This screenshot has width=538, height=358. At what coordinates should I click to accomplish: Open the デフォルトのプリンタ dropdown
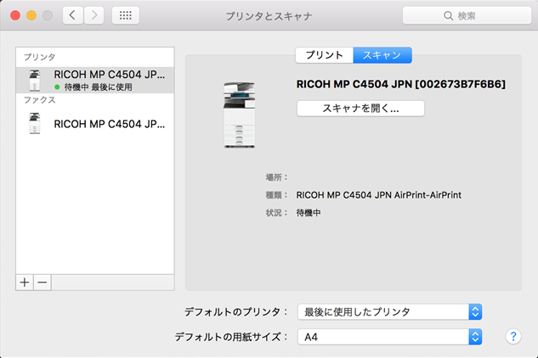click(x=391, y=311)
